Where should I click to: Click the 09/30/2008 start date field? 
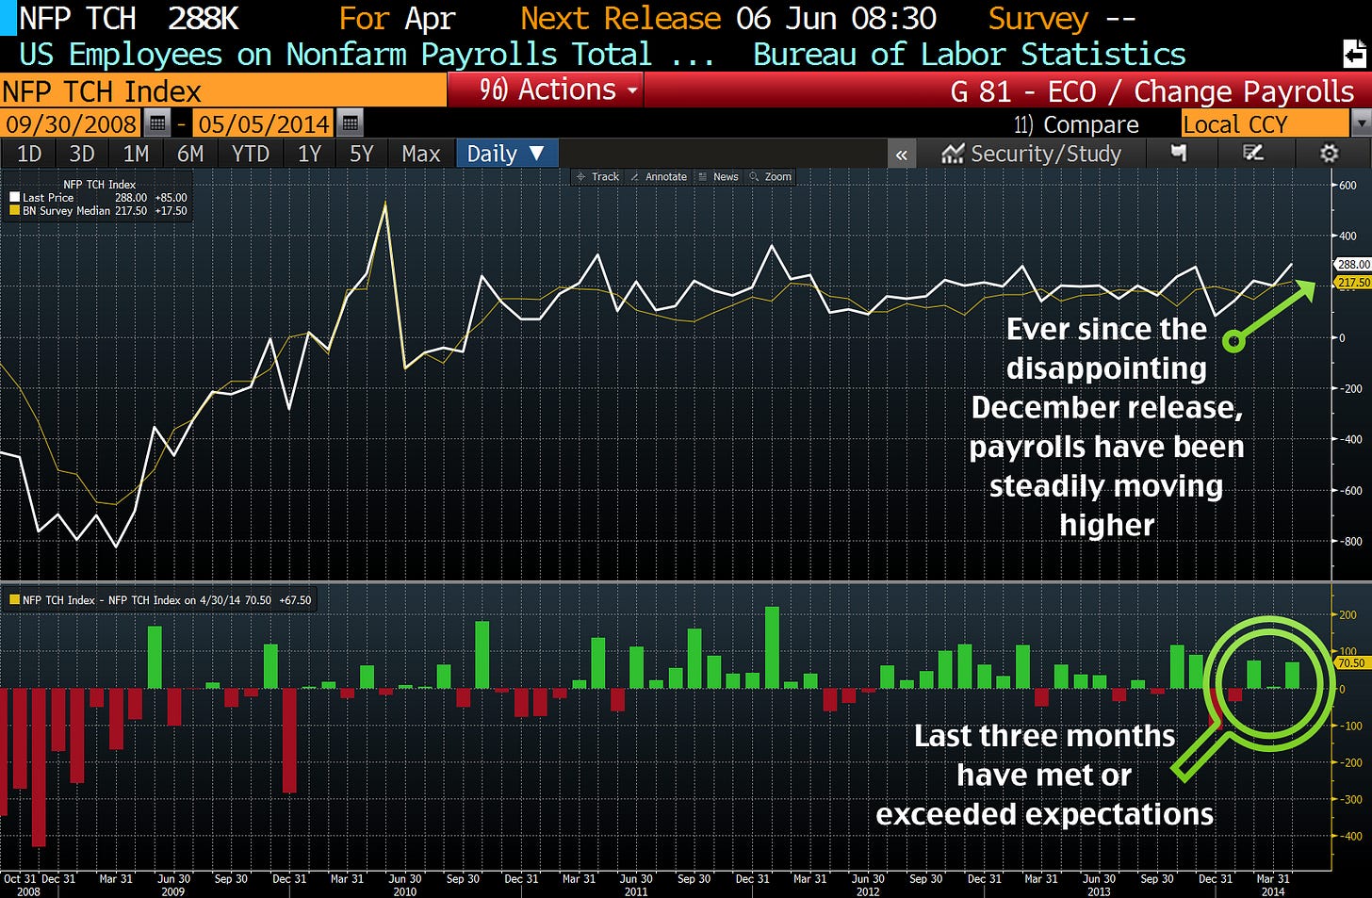(71, 123)
